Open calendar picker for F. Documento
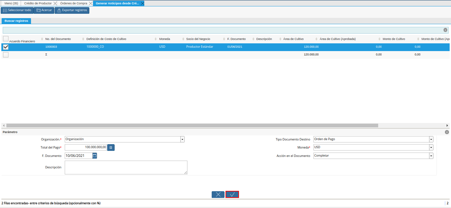Image resolution: width=451 pixels, height=208 pixels. [x=95, y=156]
